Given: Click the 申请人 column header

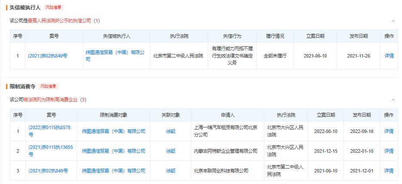Looking at the screenshot, I should click(x=227, y=115).
